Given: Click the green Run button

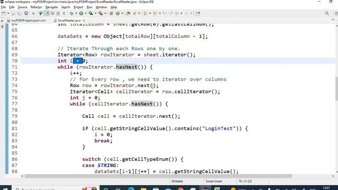Looking at the screenshot, I should pos(81,13).
